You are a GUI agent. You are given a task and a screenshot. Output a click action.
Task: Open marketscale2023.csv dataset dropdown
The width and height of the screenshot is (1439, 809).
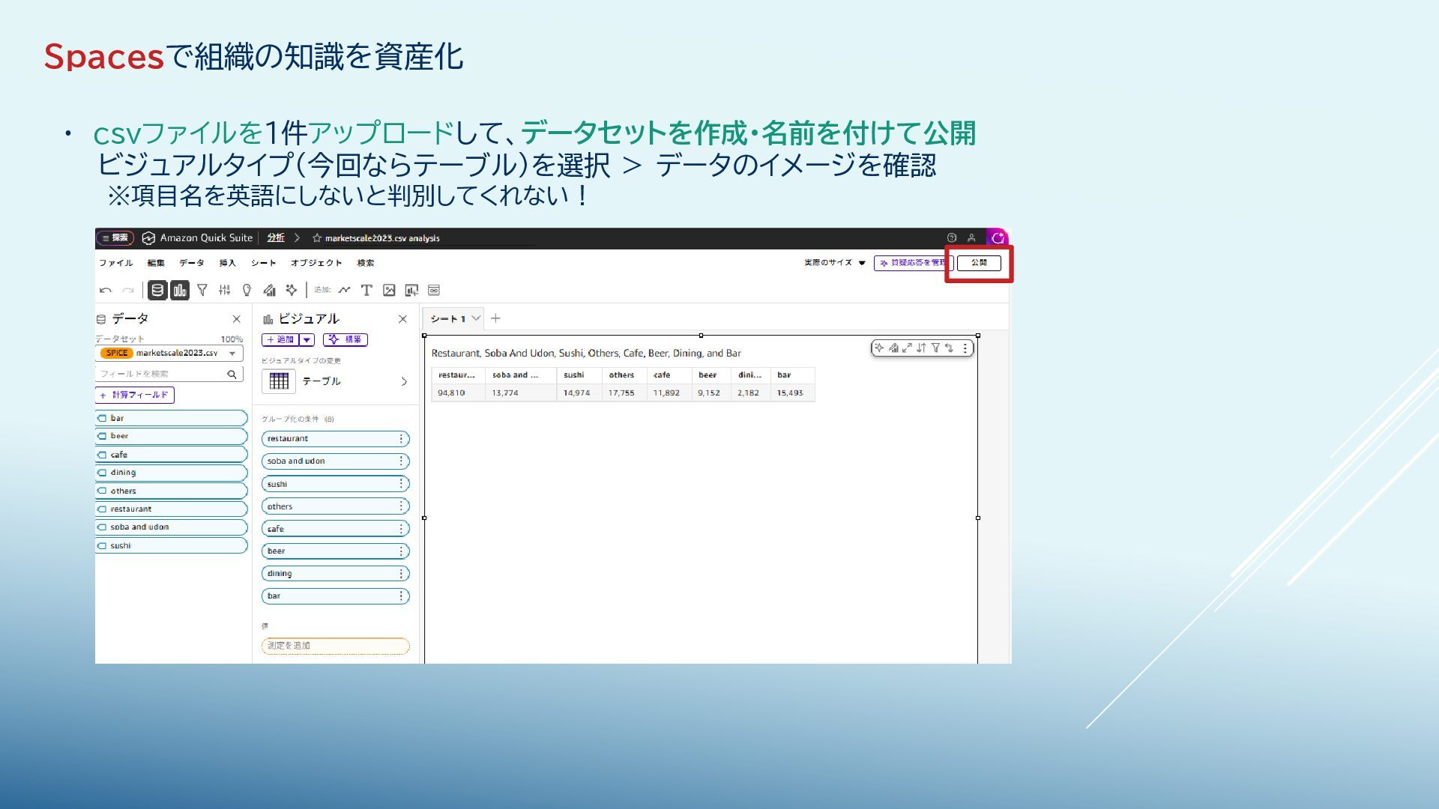pyautogui.click(x=232, y=353)
